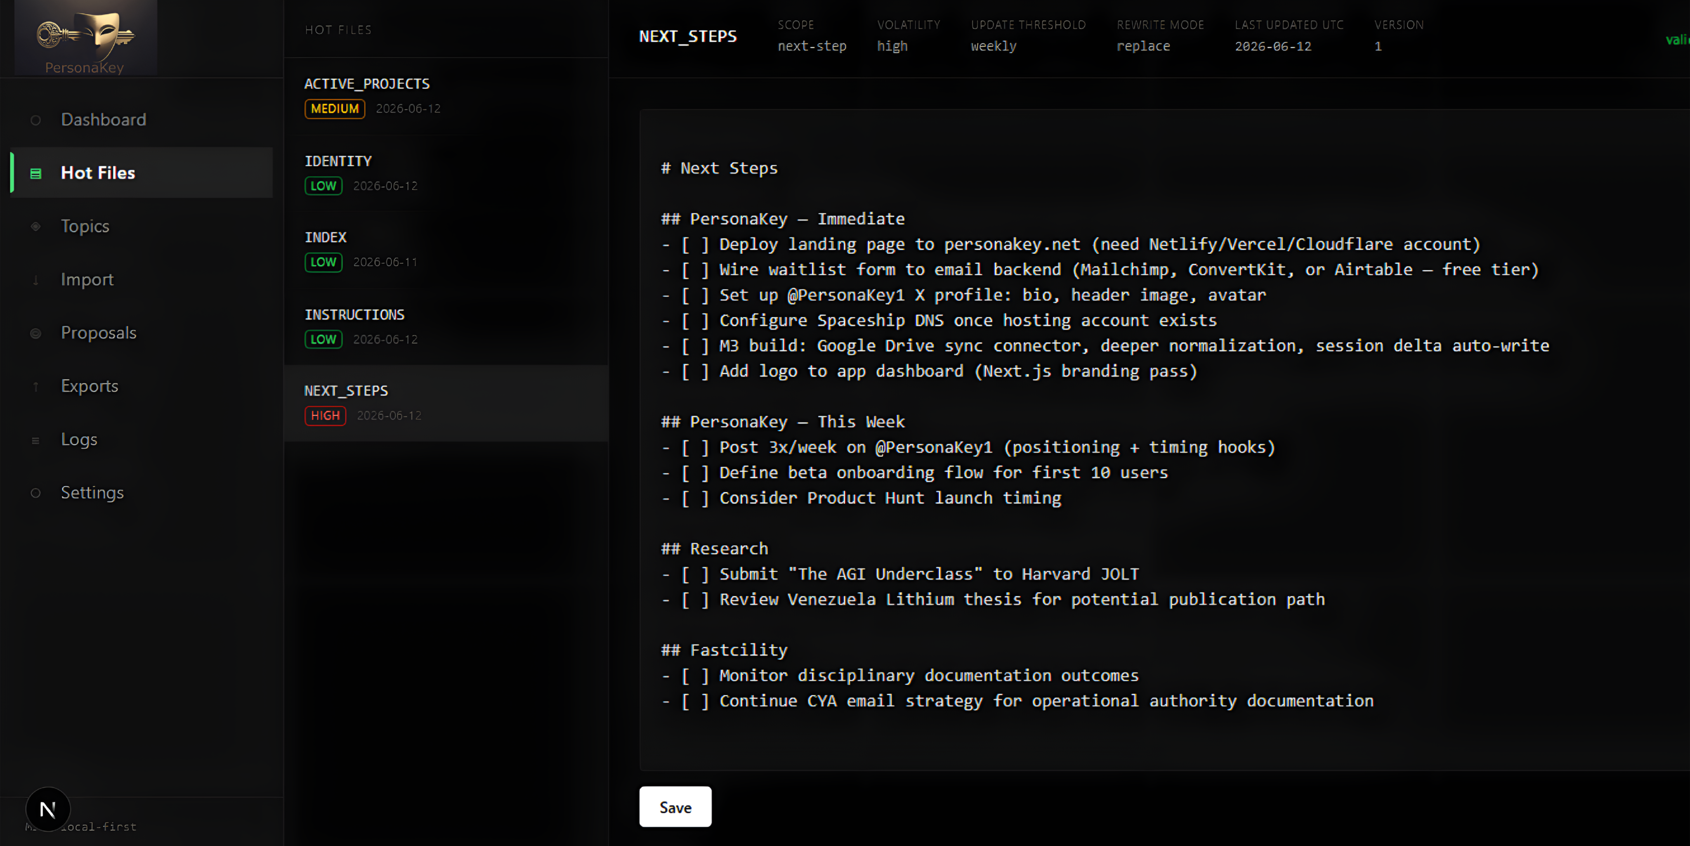The width and height of the screenshot is (1690, 846).
Task: Click the Dashboard circle icon
Action: click(35, 120)
